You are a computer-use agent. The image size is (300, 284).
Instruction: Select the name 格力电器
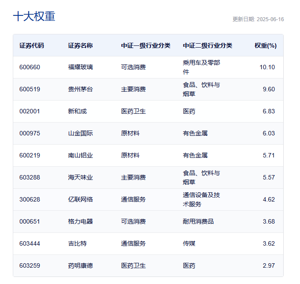click(80, 221)
